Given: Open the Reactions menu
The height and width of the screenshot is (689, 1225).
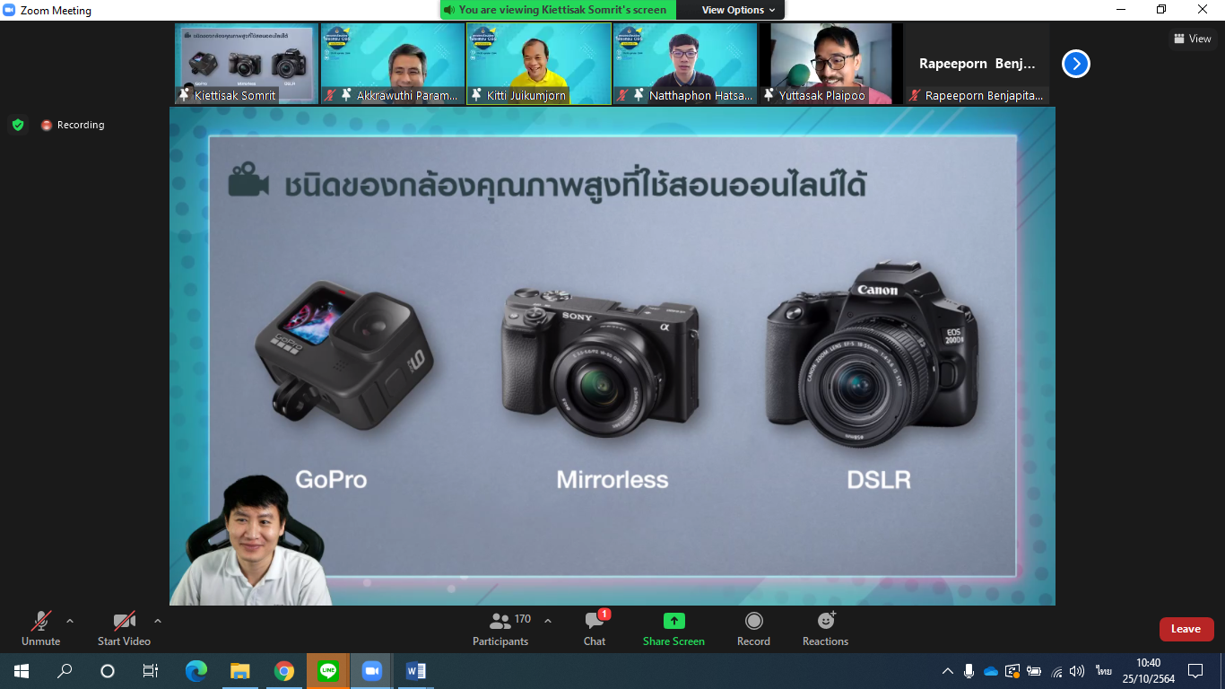Looking at the screenshot, I should 825,628.
